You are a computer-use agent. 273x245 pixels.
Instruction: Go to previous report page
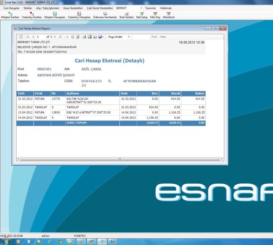click(x=33, y=37)
